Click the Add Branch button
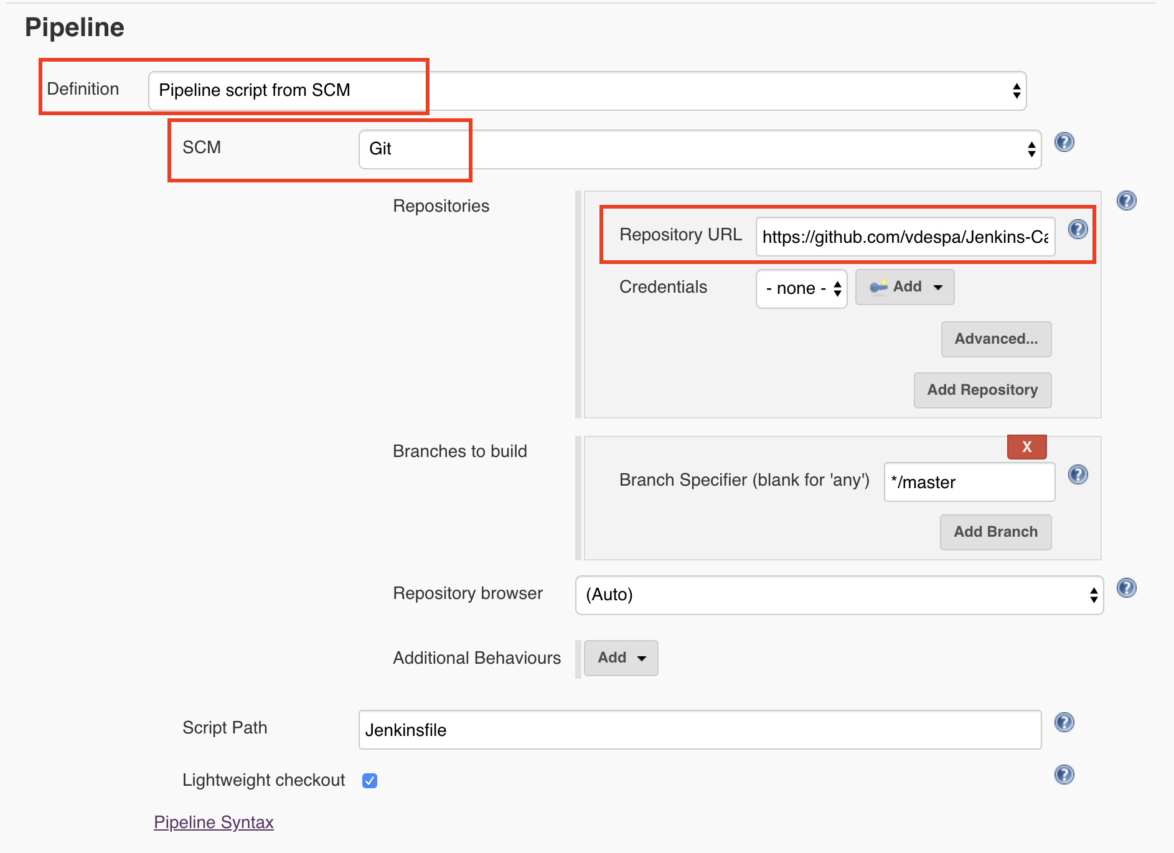The image size is (1174, 853). tap(995, 532)
